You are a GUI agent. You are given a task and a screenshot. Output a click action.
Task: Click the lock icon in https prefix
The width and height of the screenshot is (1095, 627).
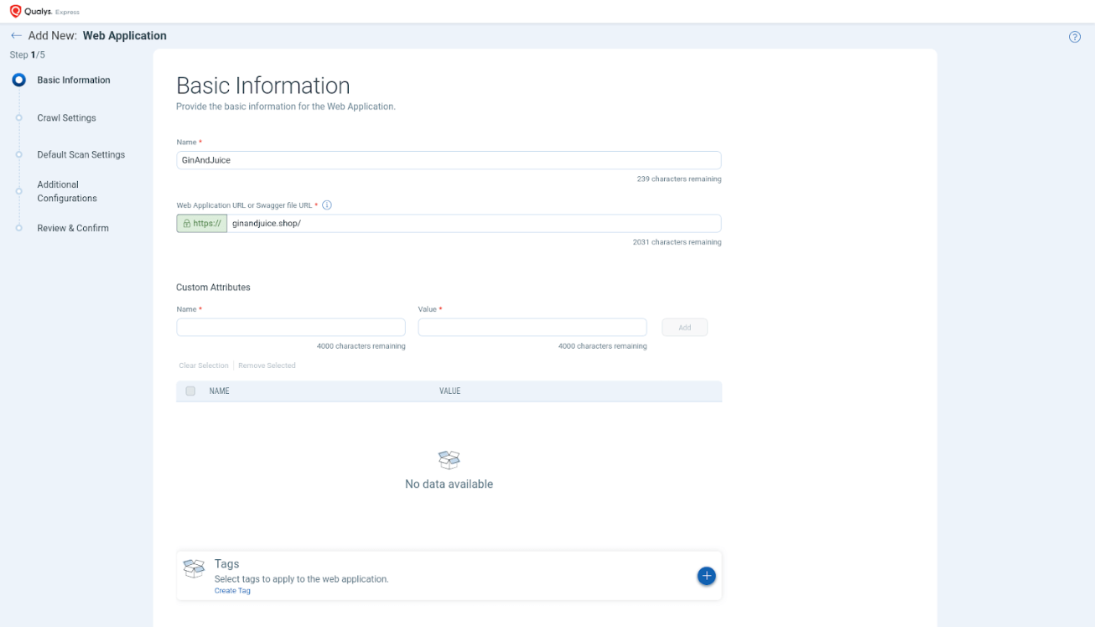(186, 224)
